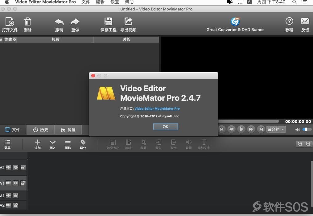Lock track V1
The height and width of the screenshot is (216, 313).
click(23, 183)
